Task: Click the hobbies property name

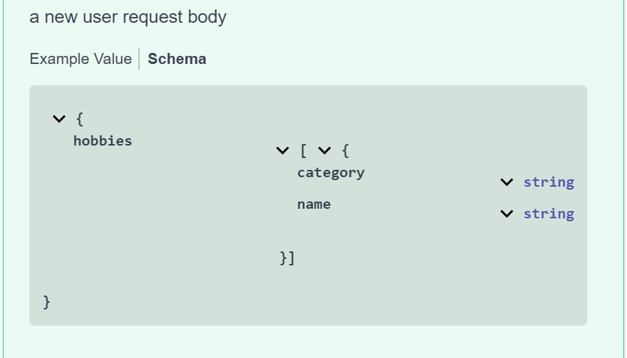Action: pos(103,141)
